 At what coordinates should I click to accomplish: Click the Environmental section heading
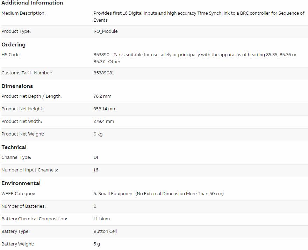pyautogui.click(x=21, y=183)
